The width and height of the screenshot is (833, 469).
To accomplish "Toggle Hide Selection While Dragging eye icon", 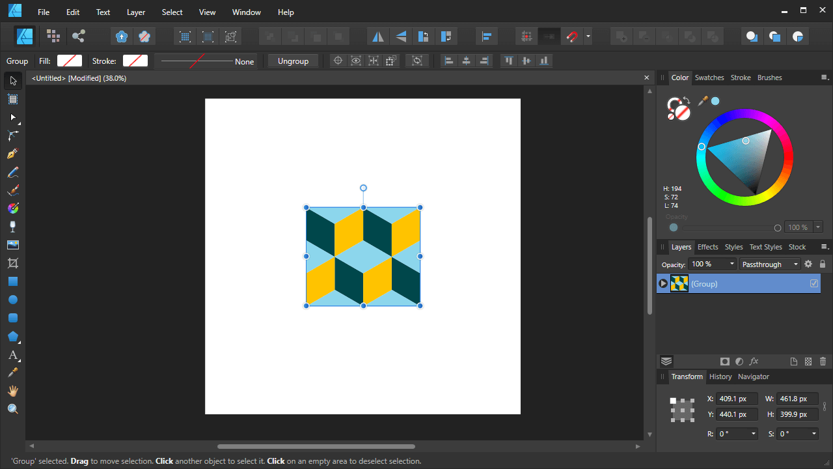I will point(356,61).
